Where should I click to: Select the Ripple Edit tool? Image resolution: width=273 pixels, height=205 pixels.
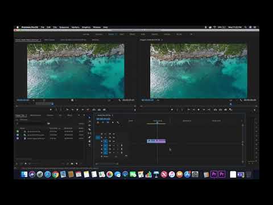pyautogui.click(x=89, y=125)
